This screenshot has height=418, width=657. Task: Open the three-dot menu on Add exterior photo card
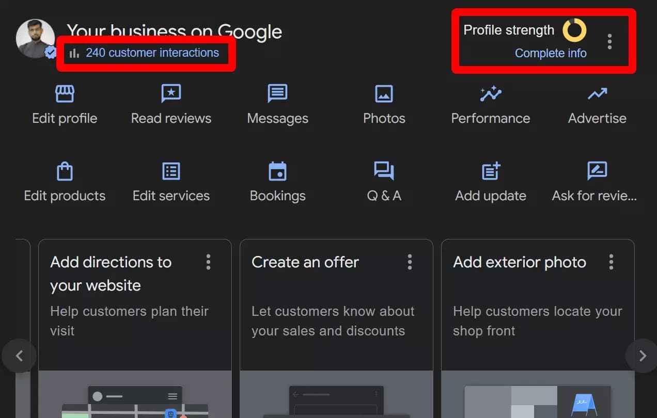pyautogui.click(x=611, y=262)
